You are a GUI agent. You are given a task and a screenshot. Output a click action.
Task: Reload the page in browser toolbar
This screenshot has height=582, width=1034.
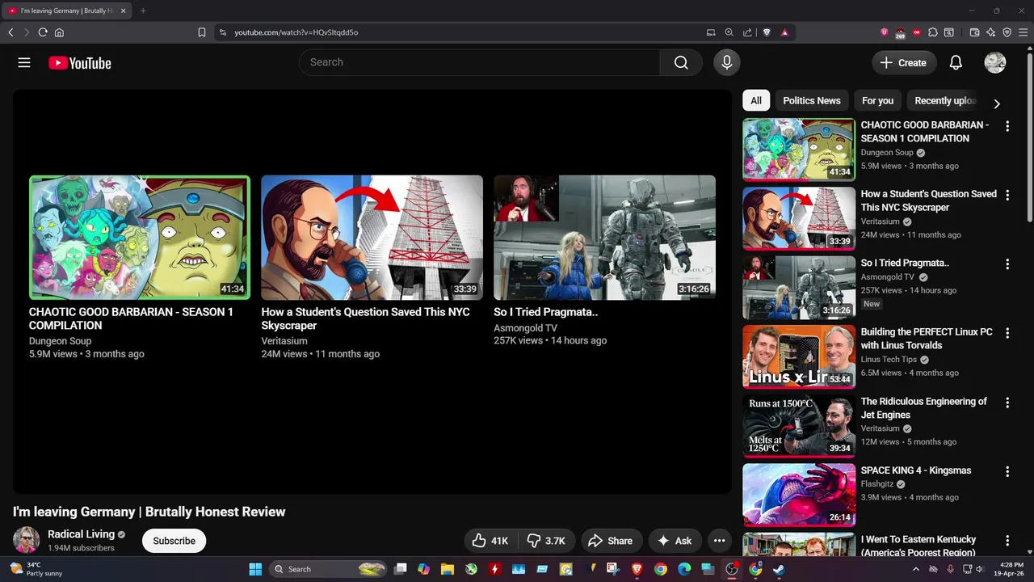coord(43,32)
